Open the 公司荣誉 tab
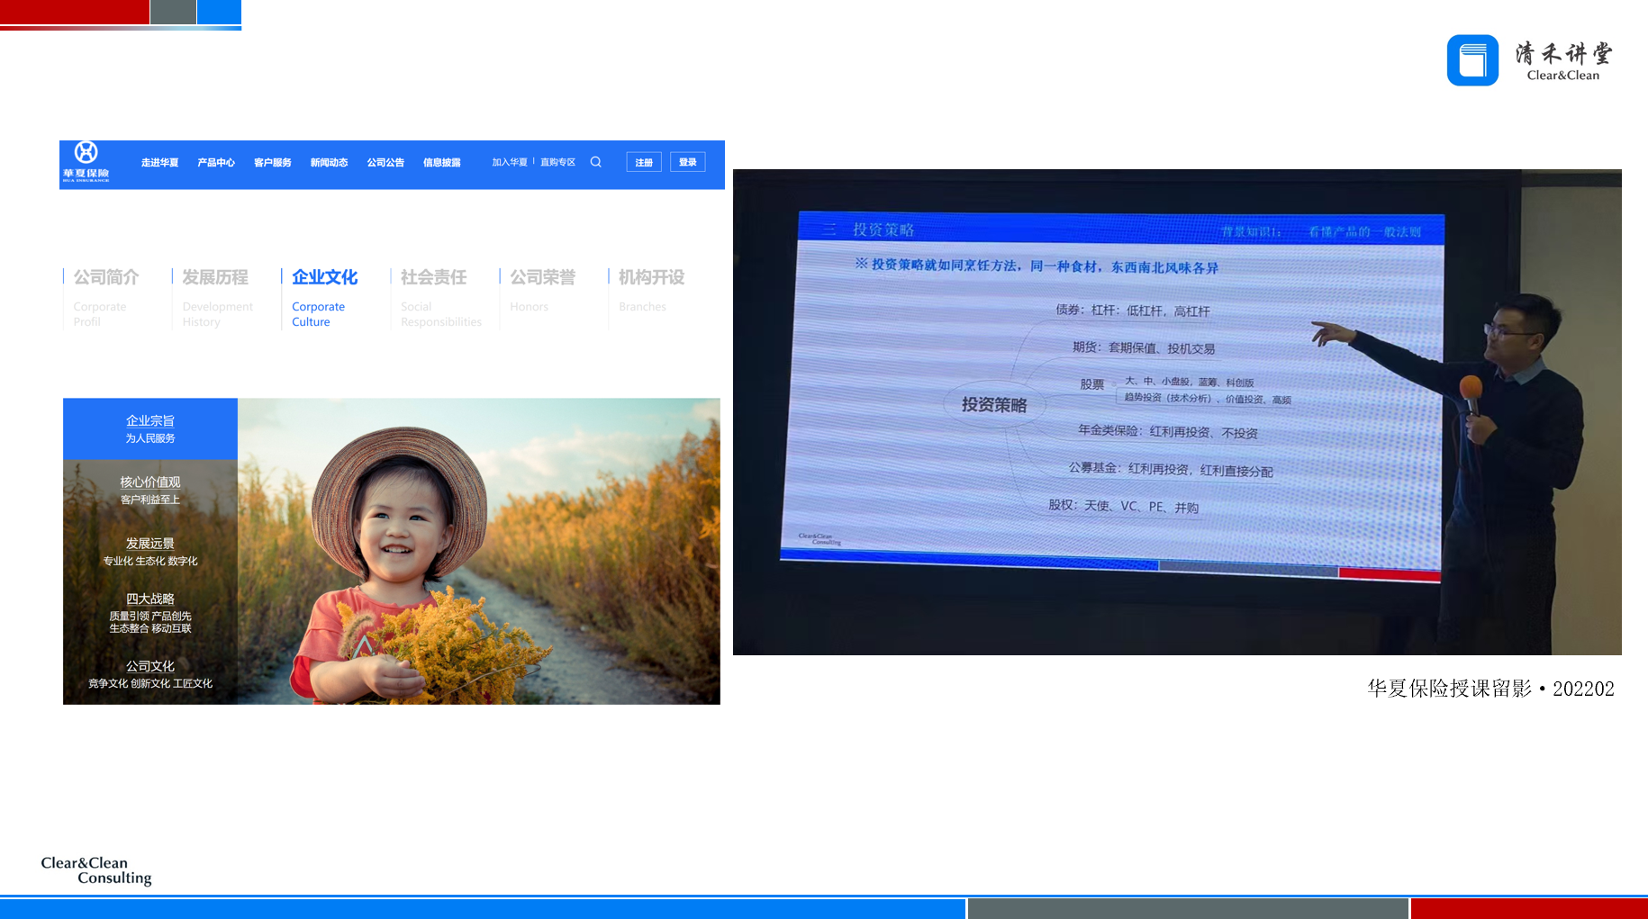The image size is (1648, 919). pos(542,277)
